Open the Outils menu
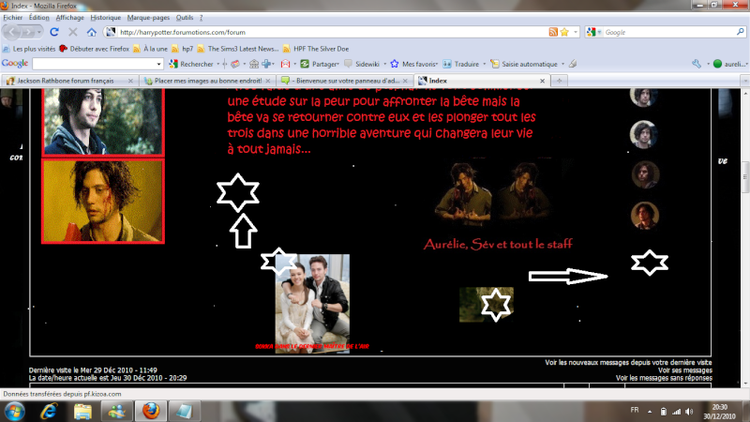The width and height of the screenshot is (750, 422). 185,17
